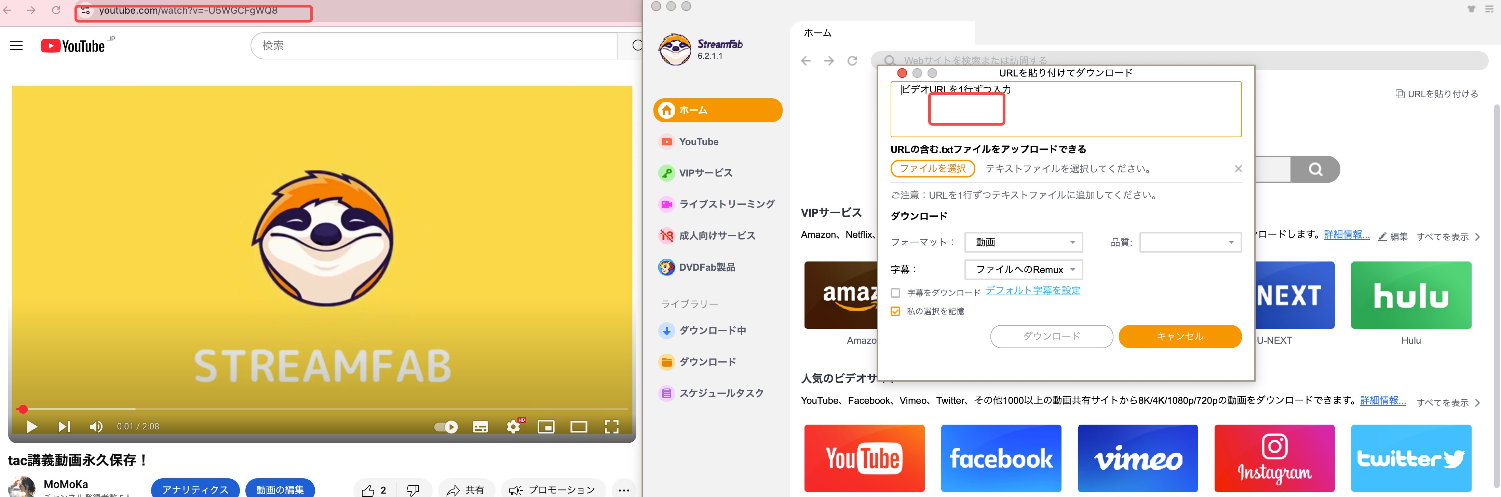
Task: Click the 共有 share button
Action: coord(465,490)
